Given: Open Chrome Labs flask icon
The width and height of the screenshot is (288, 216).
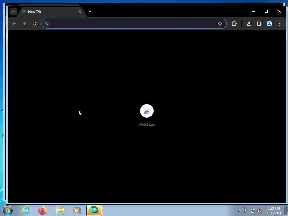Looking at the screenshot, I should [x=249, y=24].
